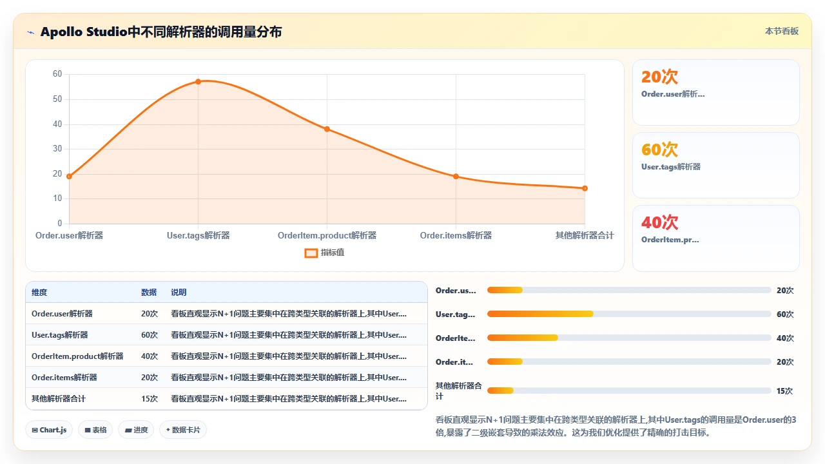This screenshot has width=825, height=464.
Task: Click the User.tag… progress bar
Action: pos(629,314)
